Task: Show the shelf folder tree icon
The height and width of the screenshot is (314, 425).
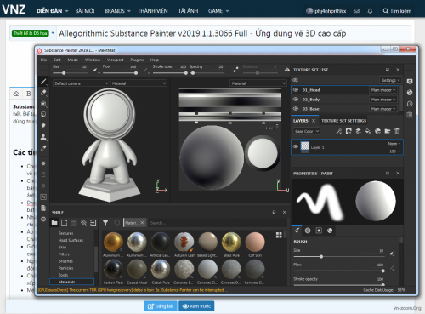Action: (54, 223)
